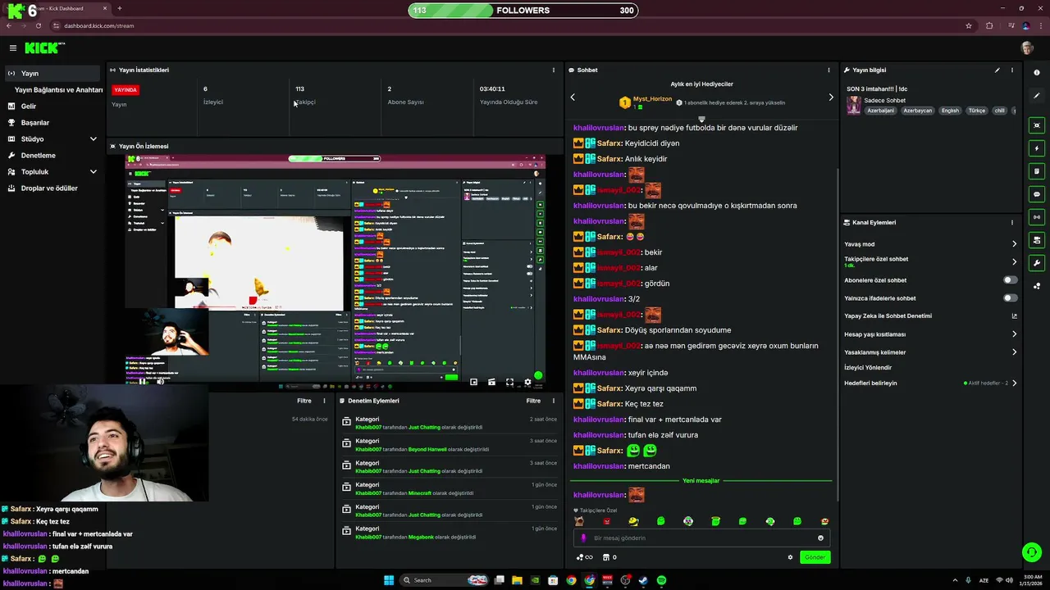This screenshot has height=590, width=1050.
Task: Click the purple microphone icon in chat input
Action: point(584,538)
